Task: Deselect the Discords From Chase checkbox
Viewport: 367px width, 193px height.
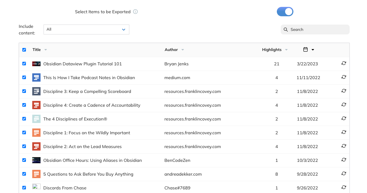Action: pyautogui.click(x=24, y=188)
